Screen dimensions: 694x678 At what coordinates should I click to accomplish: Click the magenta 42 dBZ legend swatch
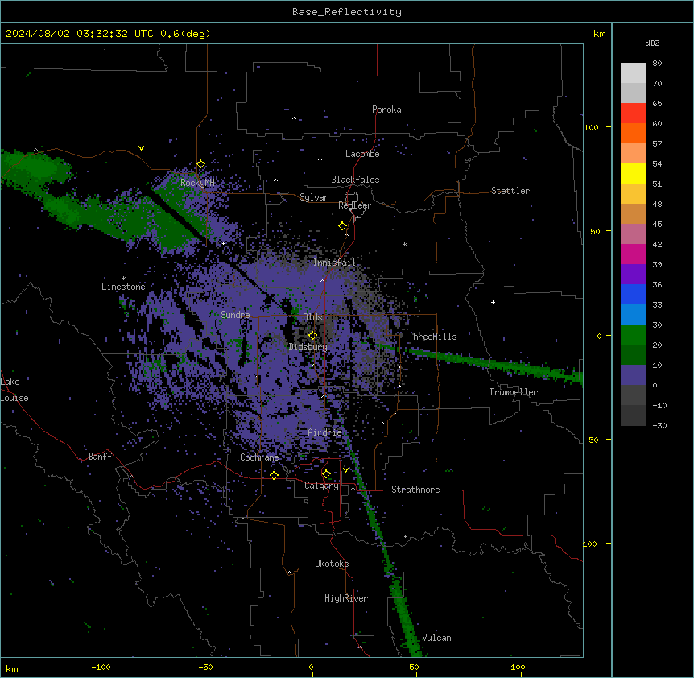(x=633, y=254)
